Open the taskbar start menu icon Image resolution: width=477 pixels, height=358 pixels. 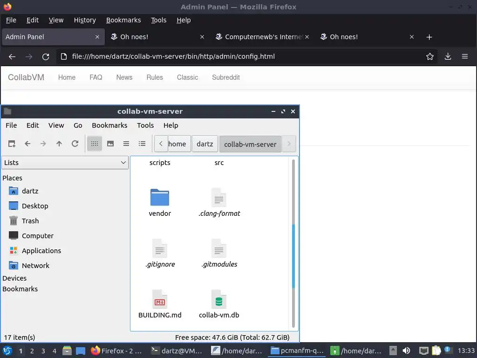pyautogui.click(x=7, y=351)
